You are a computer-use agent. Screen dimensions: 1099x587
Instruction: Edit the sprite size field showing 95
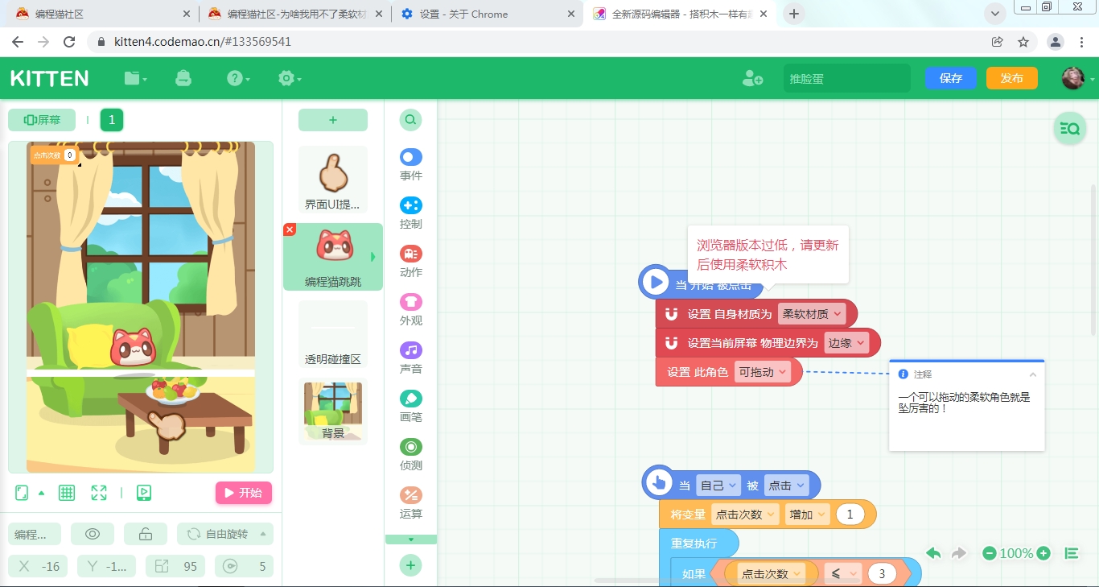point(175,566)
